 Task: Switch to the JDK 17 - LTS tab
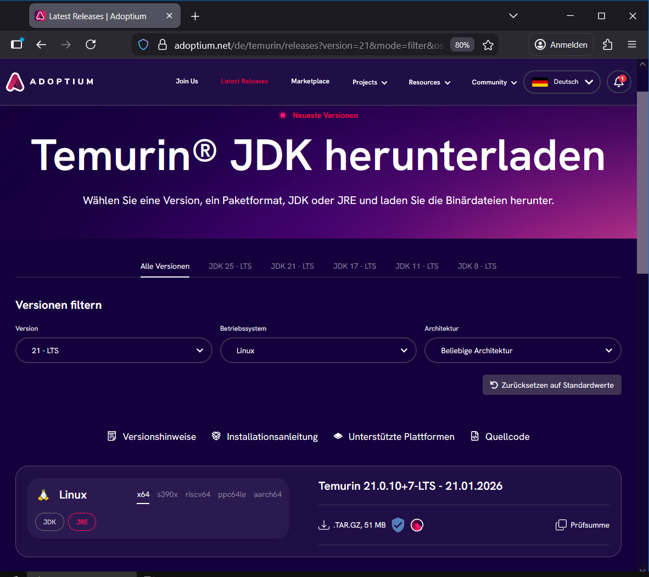[x=355, y=266]
